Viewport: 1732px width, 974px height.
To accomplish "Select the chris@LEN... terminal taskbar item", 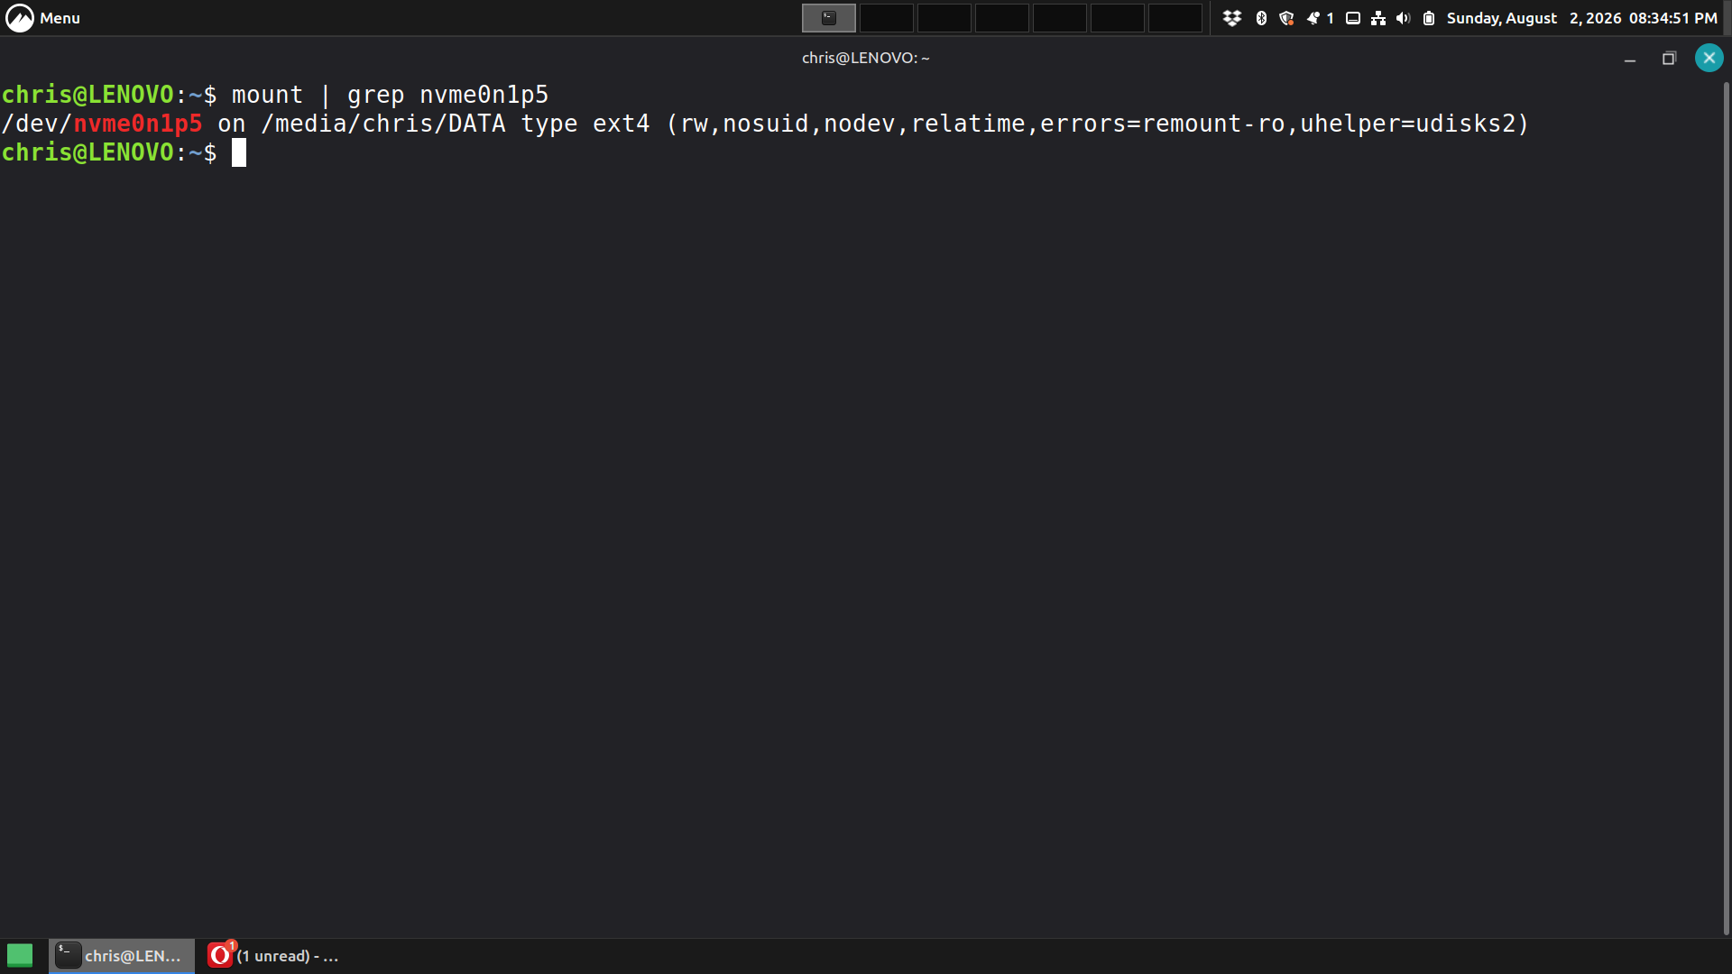I will click(122, 956).
